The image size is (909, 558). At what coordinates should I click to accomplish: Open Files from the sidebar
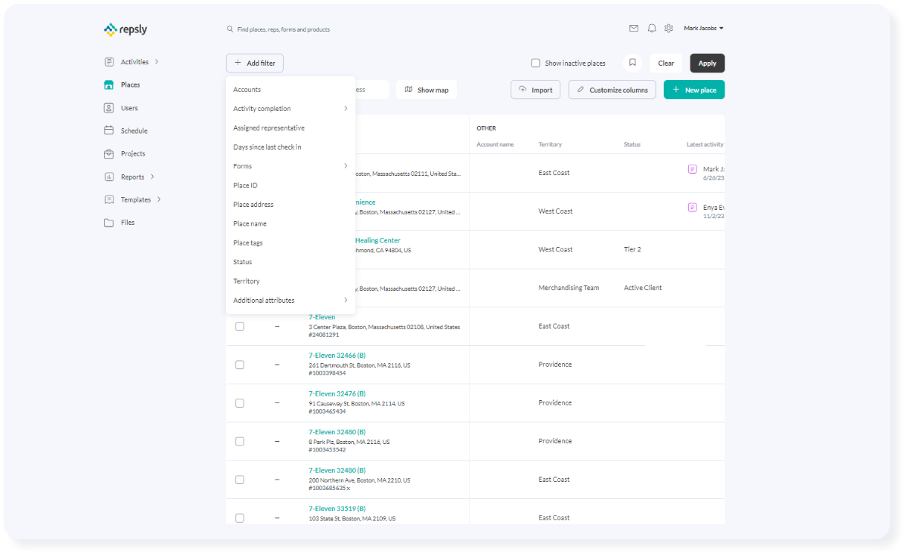(x=127, y=223)
